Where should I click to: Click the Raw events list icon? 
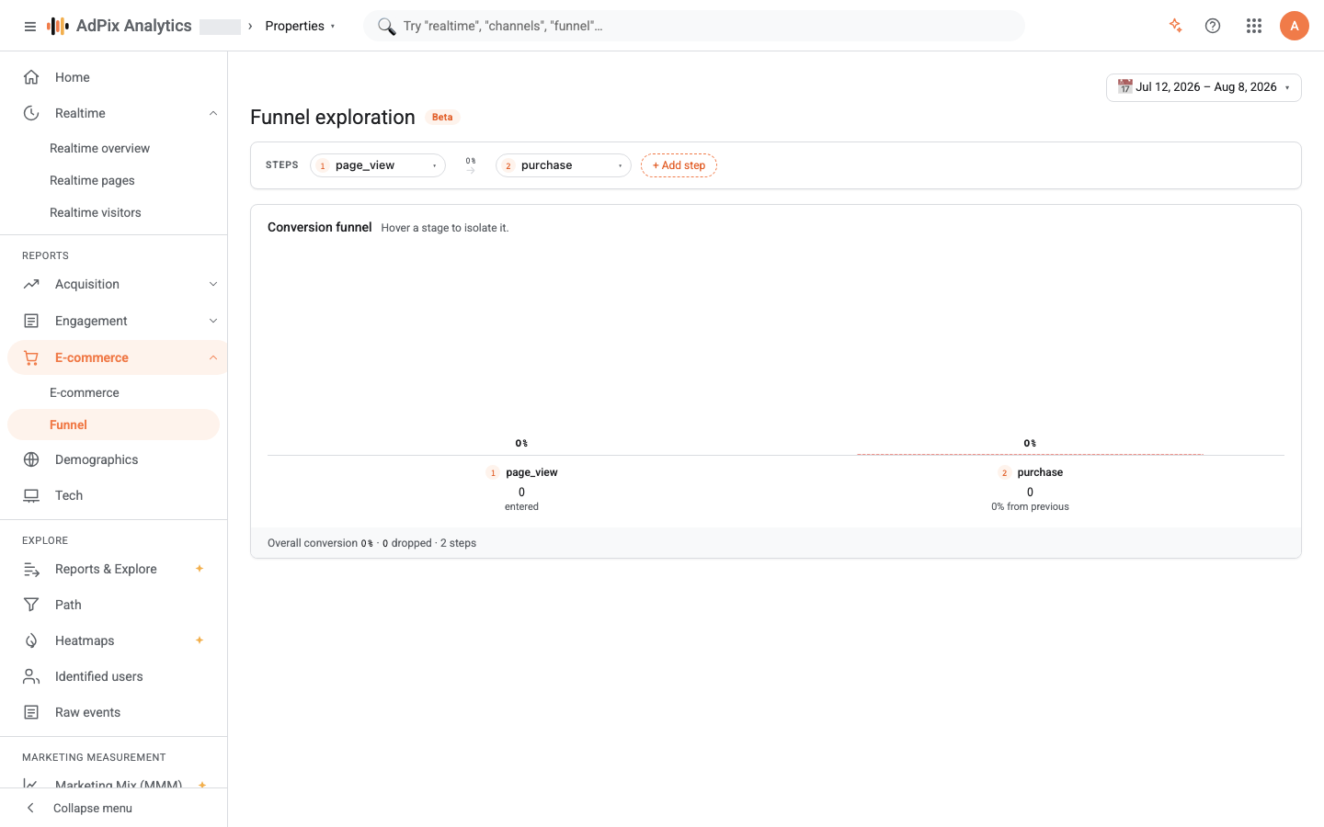(31, 712)
